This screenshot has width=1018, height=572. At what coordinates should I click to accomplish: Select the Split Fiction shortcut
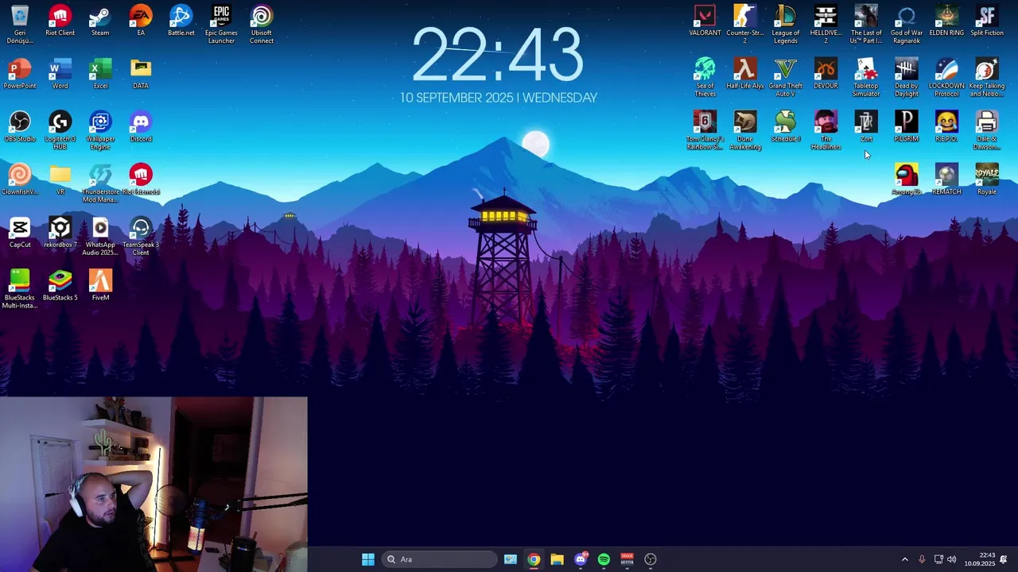click(987, 21)
